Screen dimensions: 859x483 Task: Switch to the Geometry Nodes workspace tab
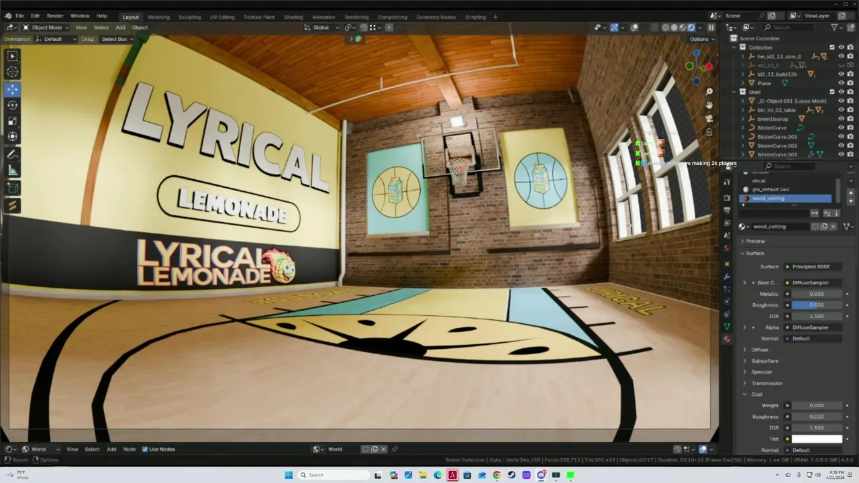tap(436, 17)
